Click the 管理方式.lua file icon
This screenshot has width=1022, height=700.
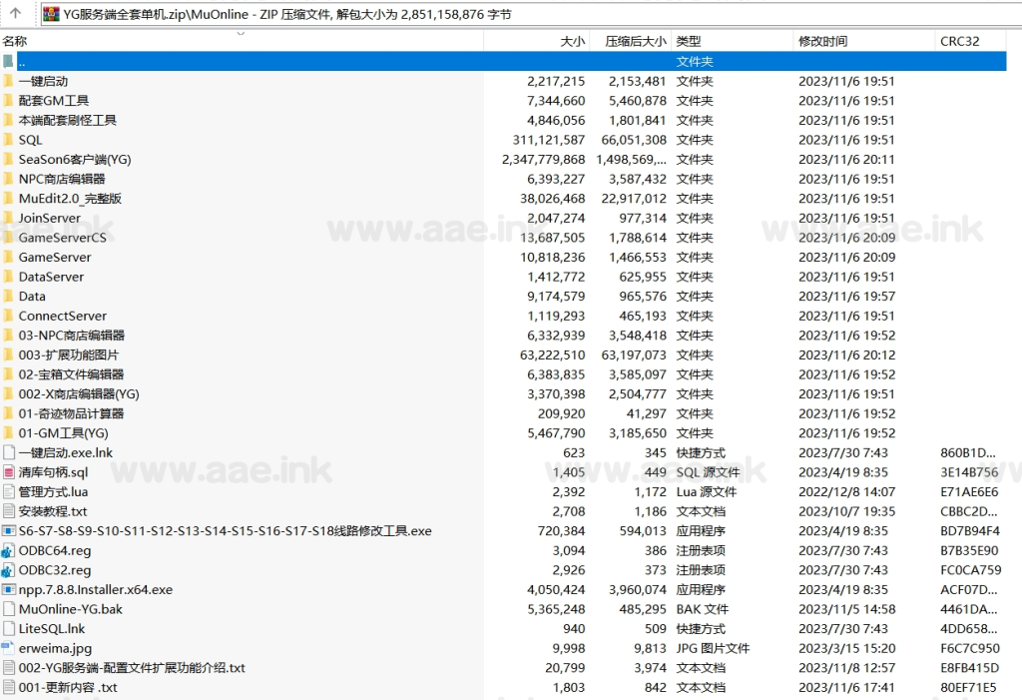point(8,491)
